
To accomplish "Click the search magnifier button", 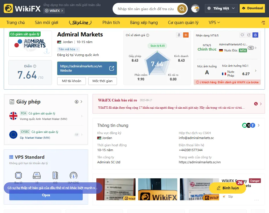I will coord(182,9).
